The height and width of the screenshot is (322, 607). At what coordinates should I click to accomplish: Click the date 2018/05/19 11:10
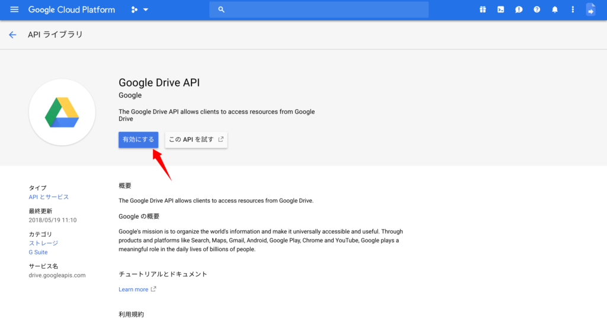pyautogui.click(x=53, y=220)
